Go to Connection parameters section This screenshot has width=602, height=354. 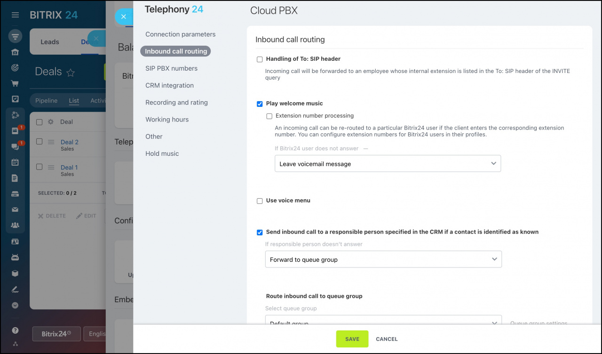click(x=181, y=34)
